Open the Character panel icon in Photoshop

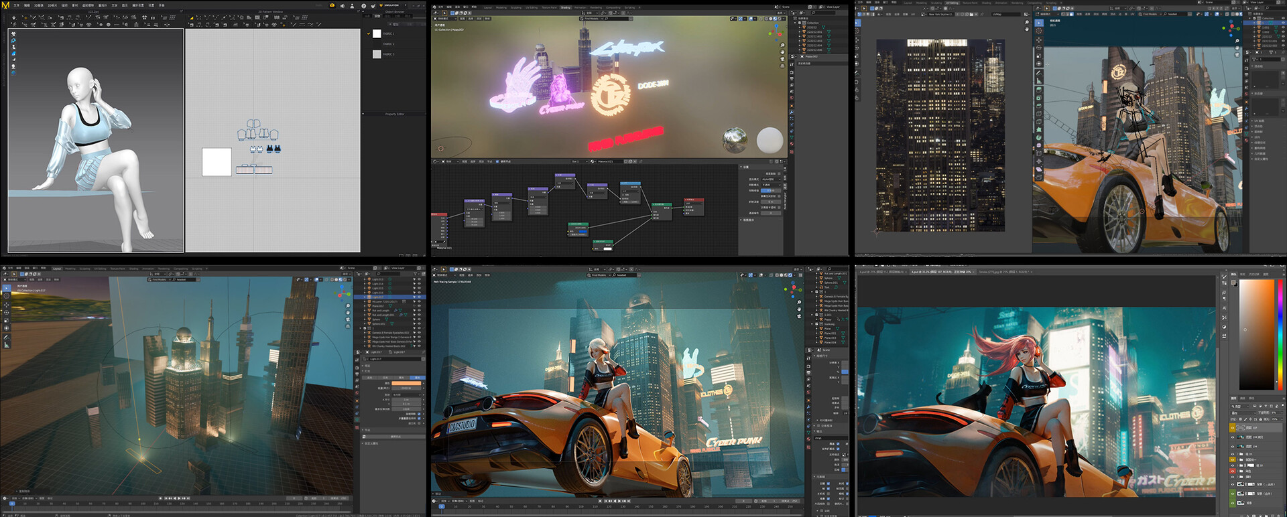pos(1224,308)
